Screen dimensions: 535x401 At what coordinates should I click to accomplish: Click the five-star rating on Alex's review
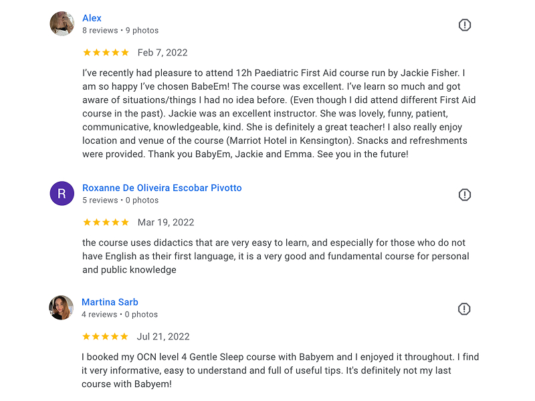point(106,53)
